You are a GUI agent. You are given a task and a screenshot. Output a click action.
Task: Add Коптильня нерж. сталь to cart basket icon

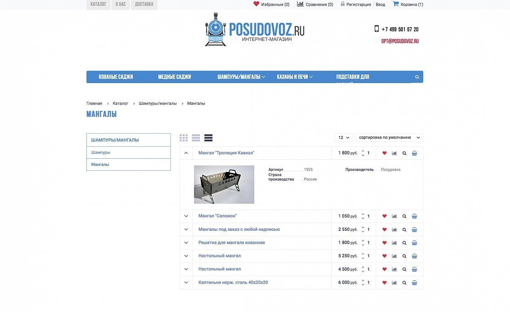[414, 283]
